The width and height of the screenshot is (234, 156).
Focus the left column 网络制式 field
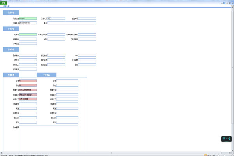point(28,104)
